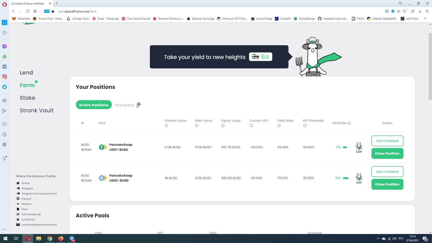
Task: Open Instagram in Opera sidebar
Action: click(x=4, y=77)
